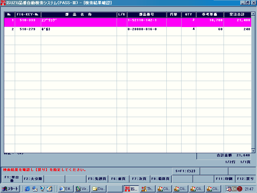The width and height of the screenshot is (257, 193).
Task: Launch Internet Explorer from quick launch
Action: coord(27,189)
